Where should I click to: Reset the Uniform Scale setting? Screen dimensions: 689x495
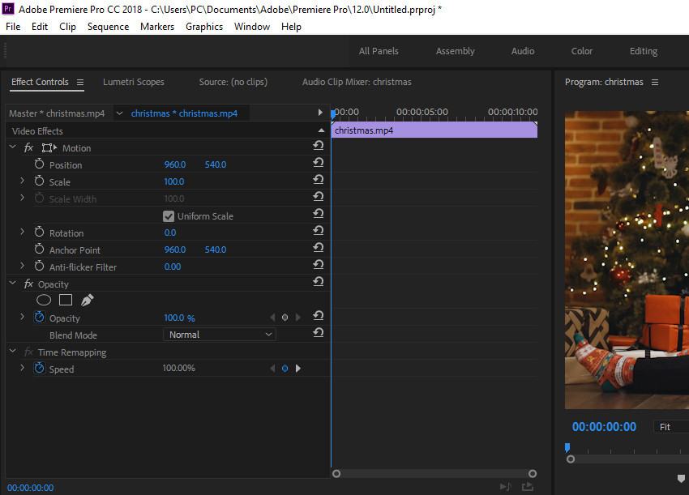tap(318, 213)
